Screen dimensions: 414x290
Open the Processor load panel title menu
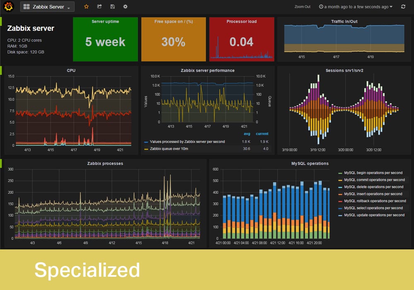pyautogui.click(x=242, y=22)
